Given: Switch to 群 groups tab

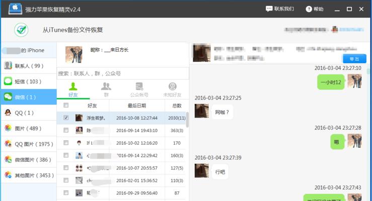Looking at the screenshot, I should pos(106,90).
